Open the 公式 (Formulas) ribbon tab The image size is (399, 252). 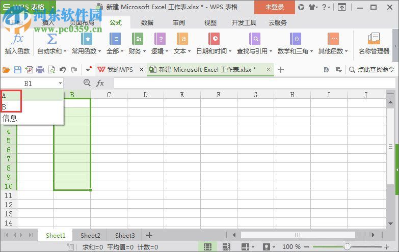116,22
